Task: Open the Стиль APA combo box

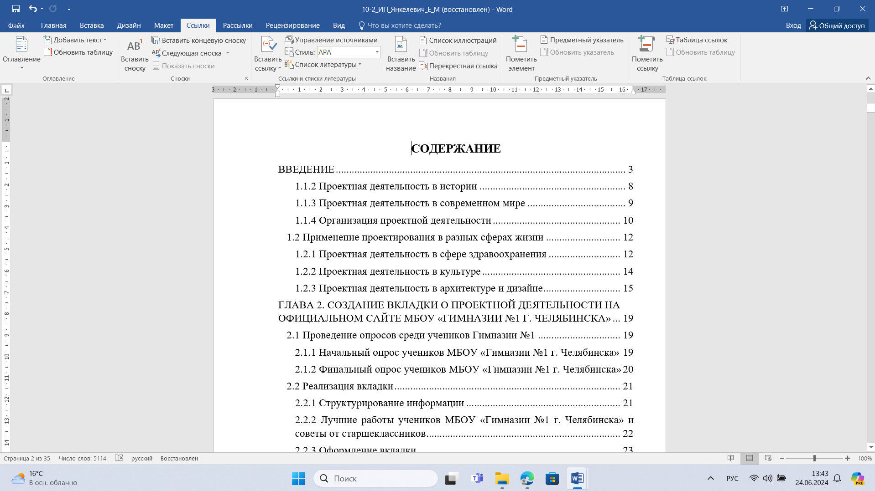Action: (x=349, y=52)
